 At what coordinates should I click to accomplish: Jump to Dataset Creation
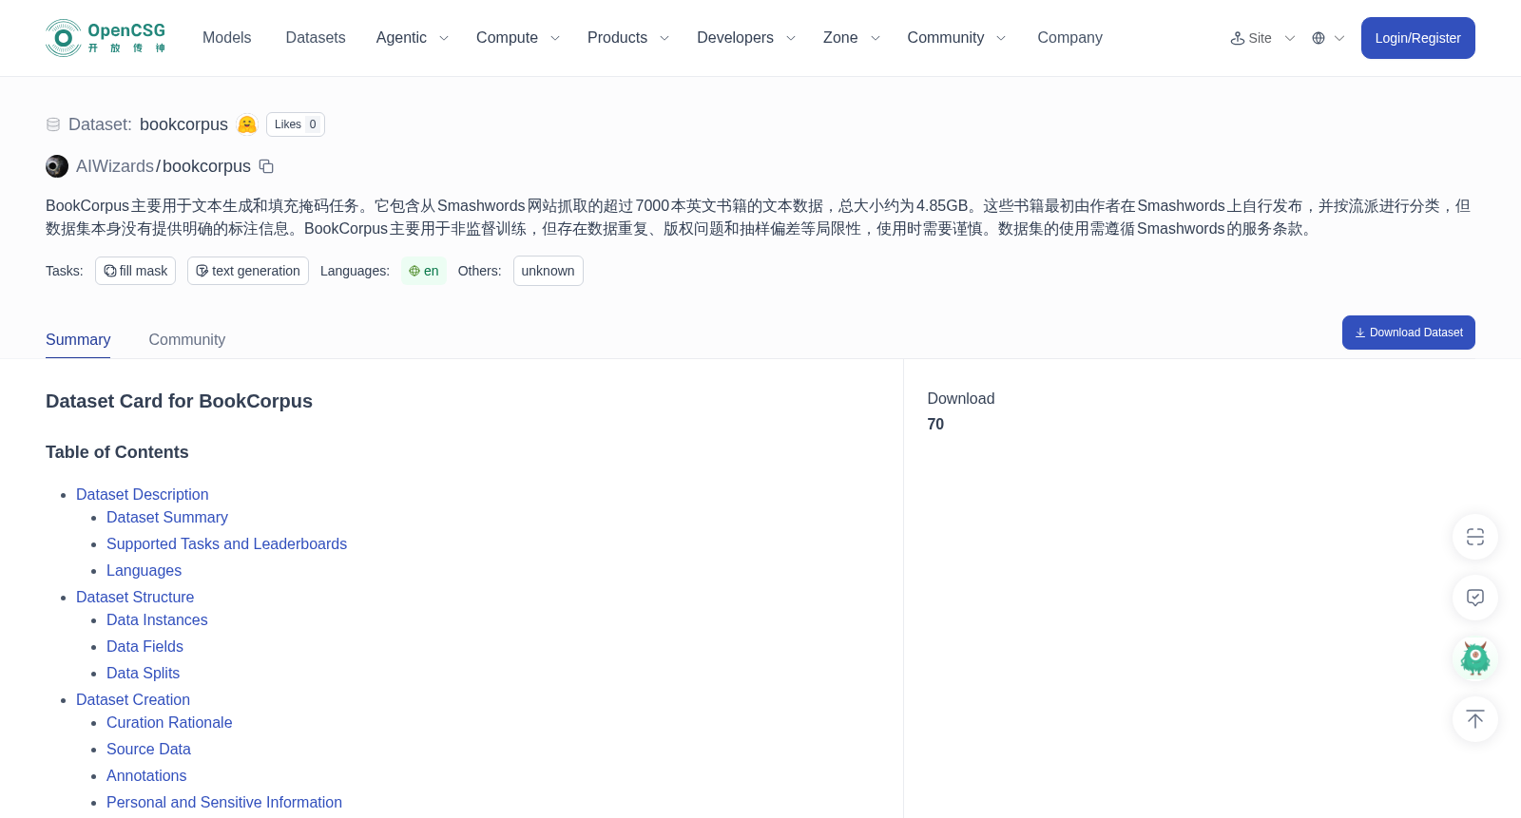coord(133,699)
